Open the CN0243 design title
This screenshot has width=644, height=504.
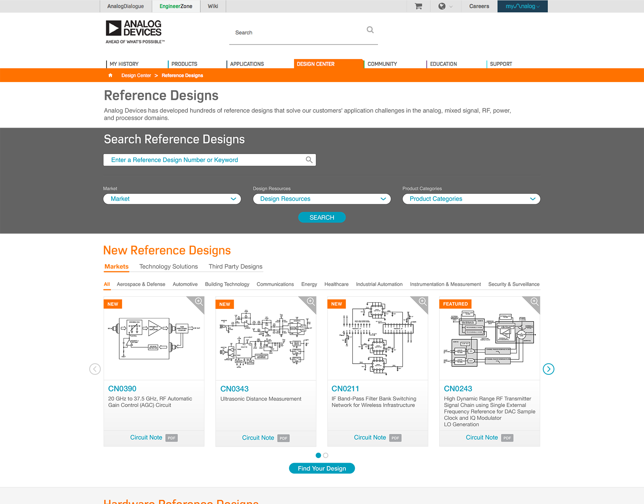[x=458, y=389]
